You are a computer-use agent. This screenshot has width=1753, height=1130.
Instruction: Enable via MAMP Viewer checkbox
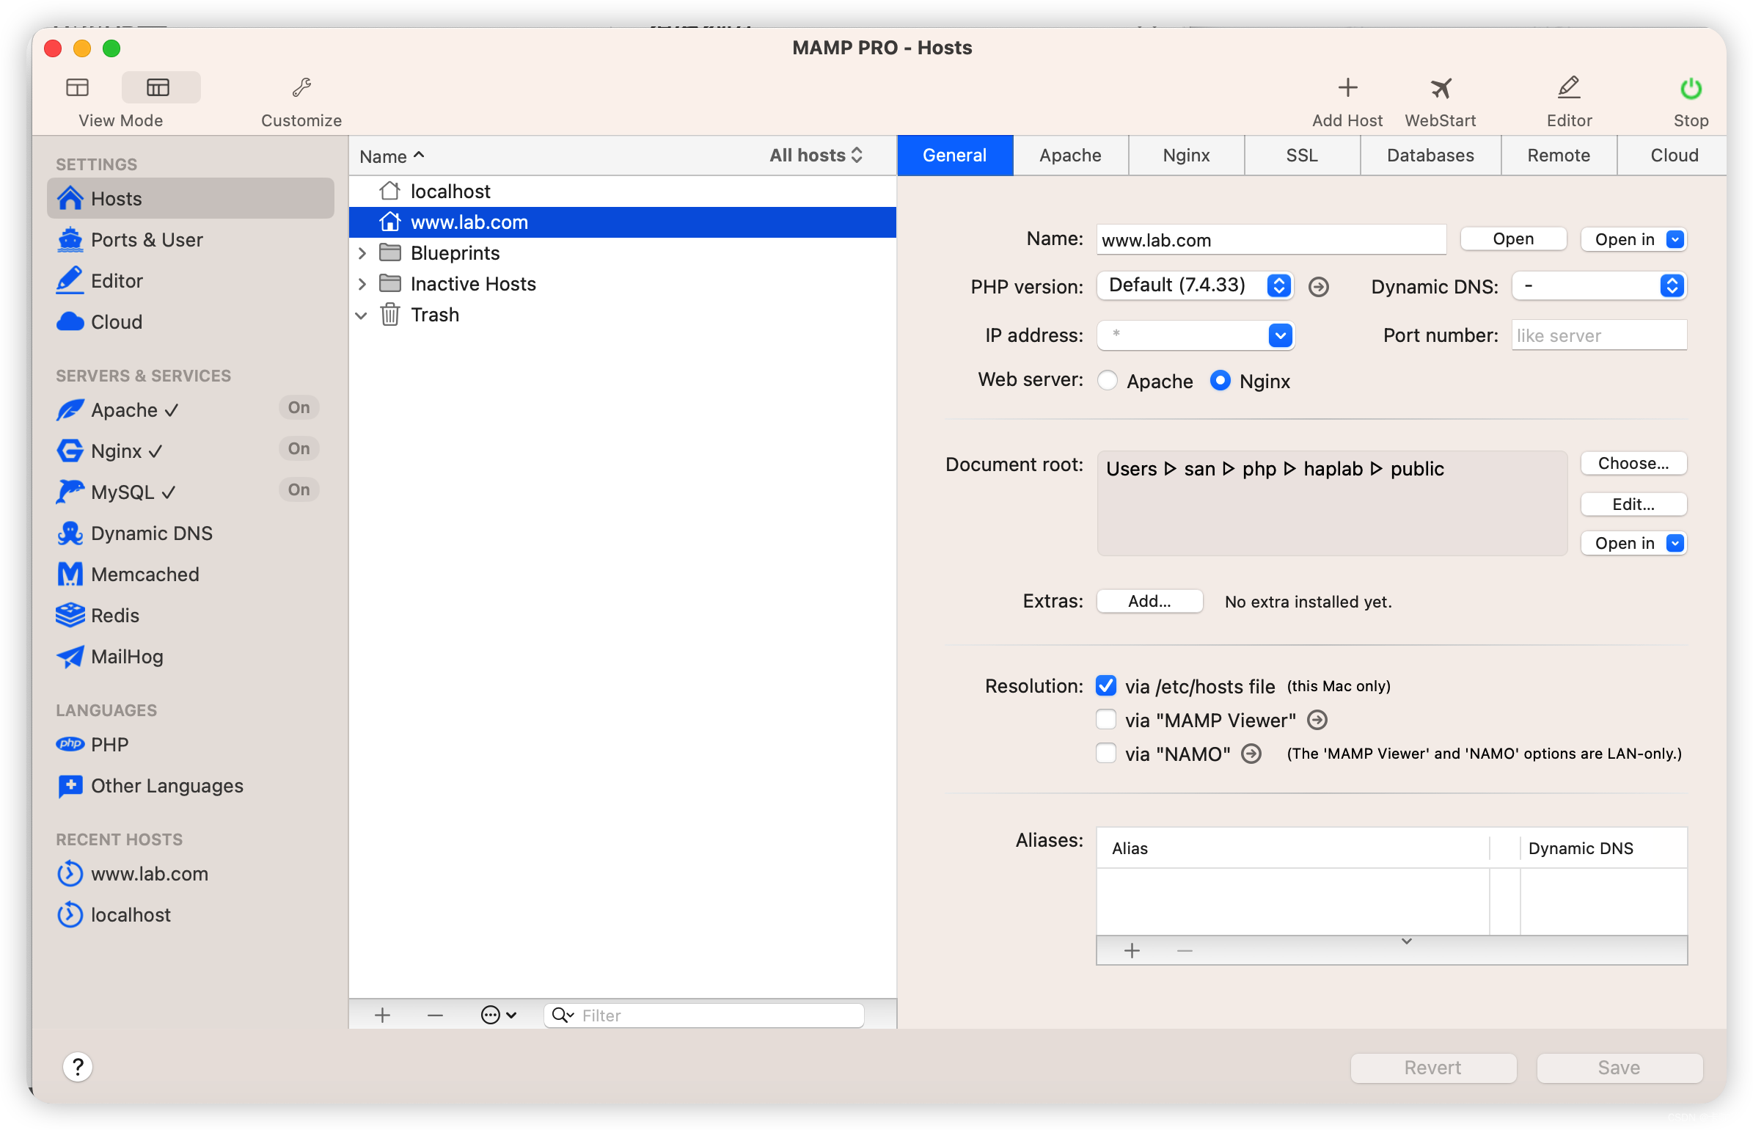1106,719
